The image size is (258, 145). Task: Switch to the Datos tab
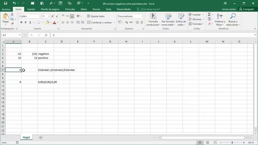84,9
